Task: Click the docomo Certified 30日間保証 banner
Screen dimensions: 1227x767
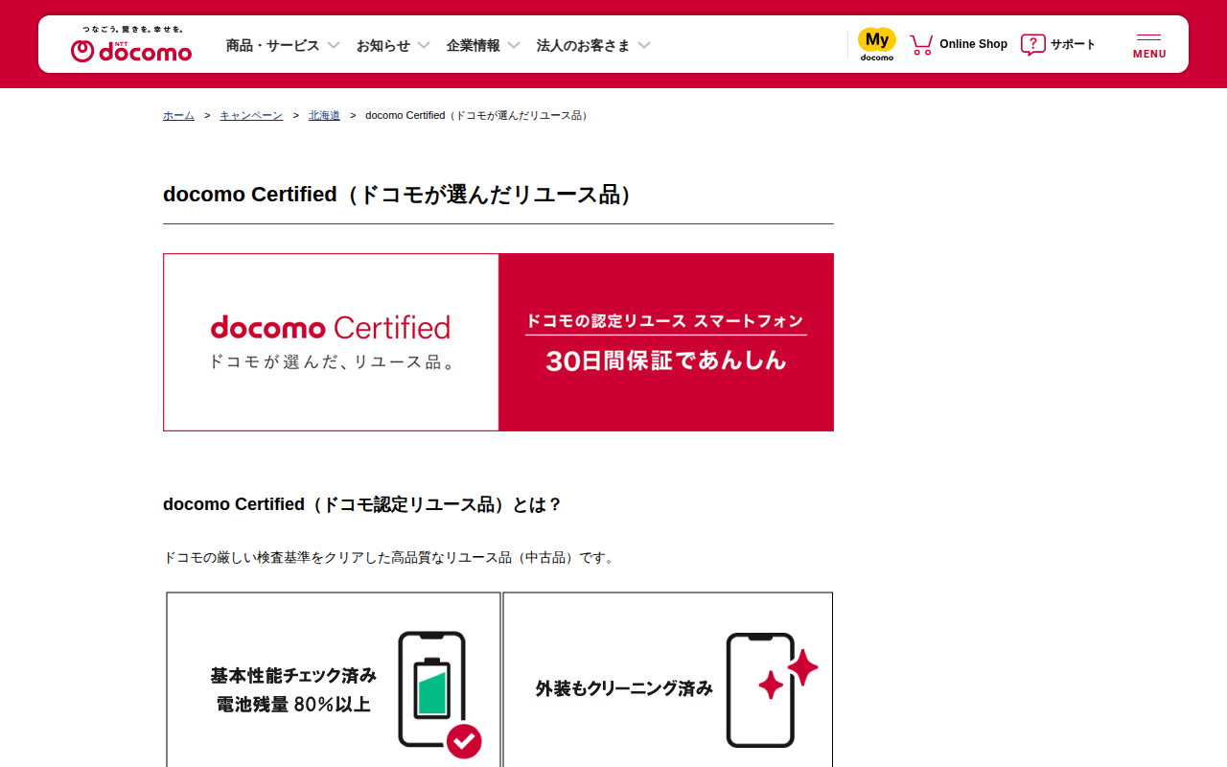Action: (x=498, y=342)
